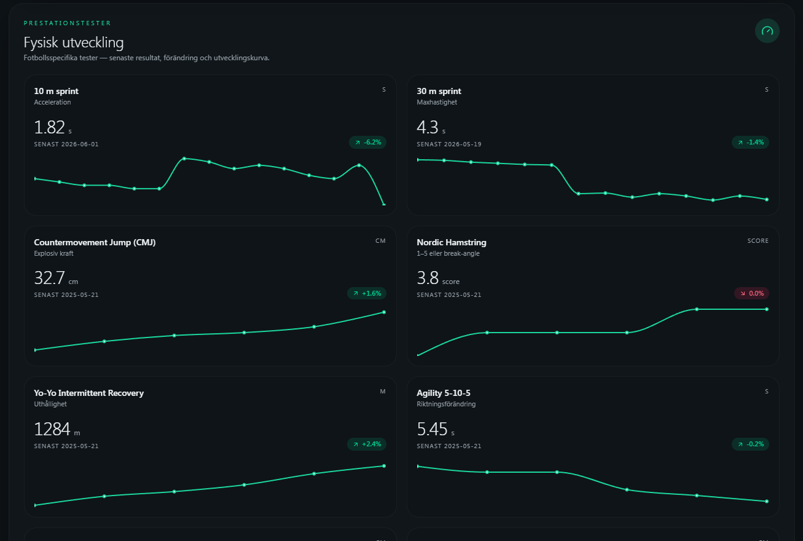Select the 3.8 score result value

[438, 278]
